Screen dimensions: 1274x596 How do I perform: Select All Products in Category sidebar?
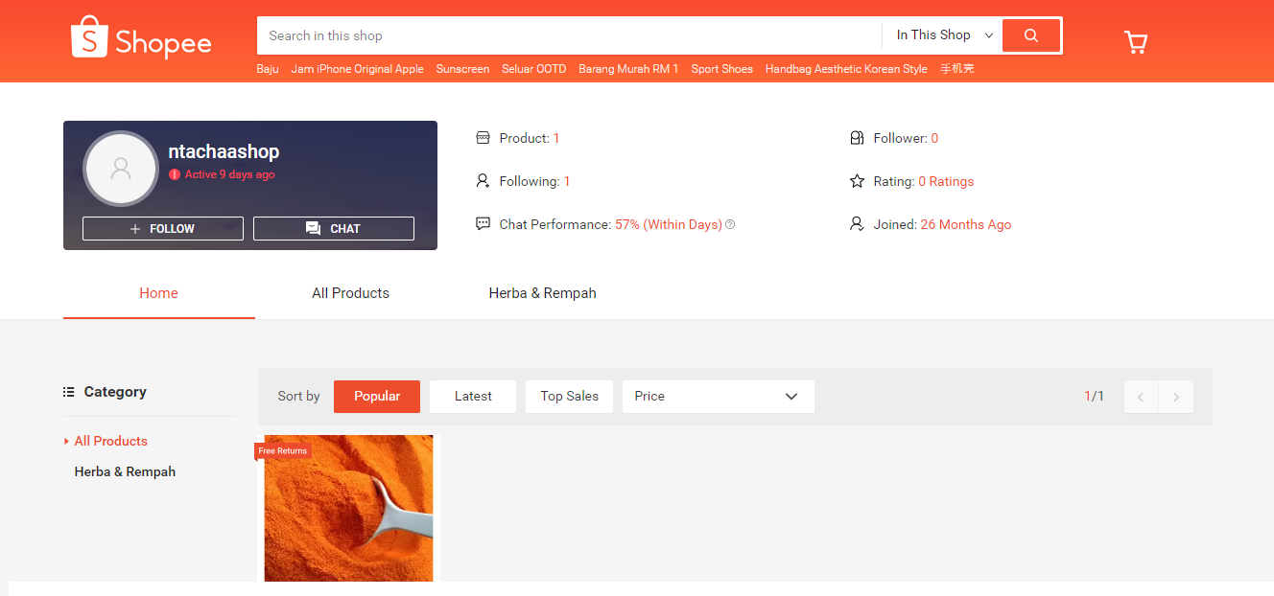point(111,442)
